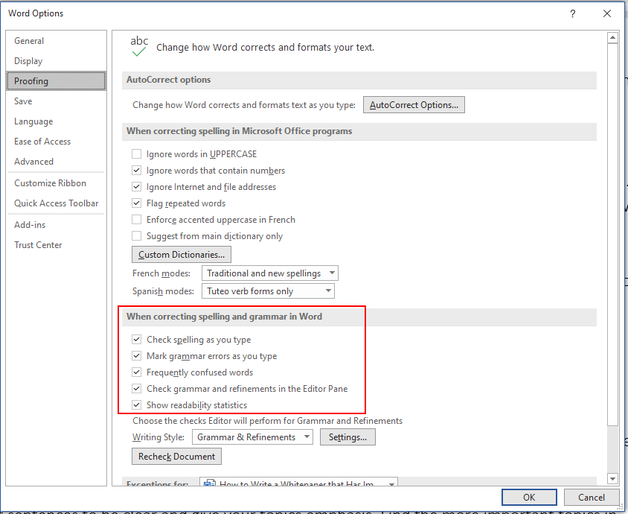Select the Proofing category

(57, 81)
